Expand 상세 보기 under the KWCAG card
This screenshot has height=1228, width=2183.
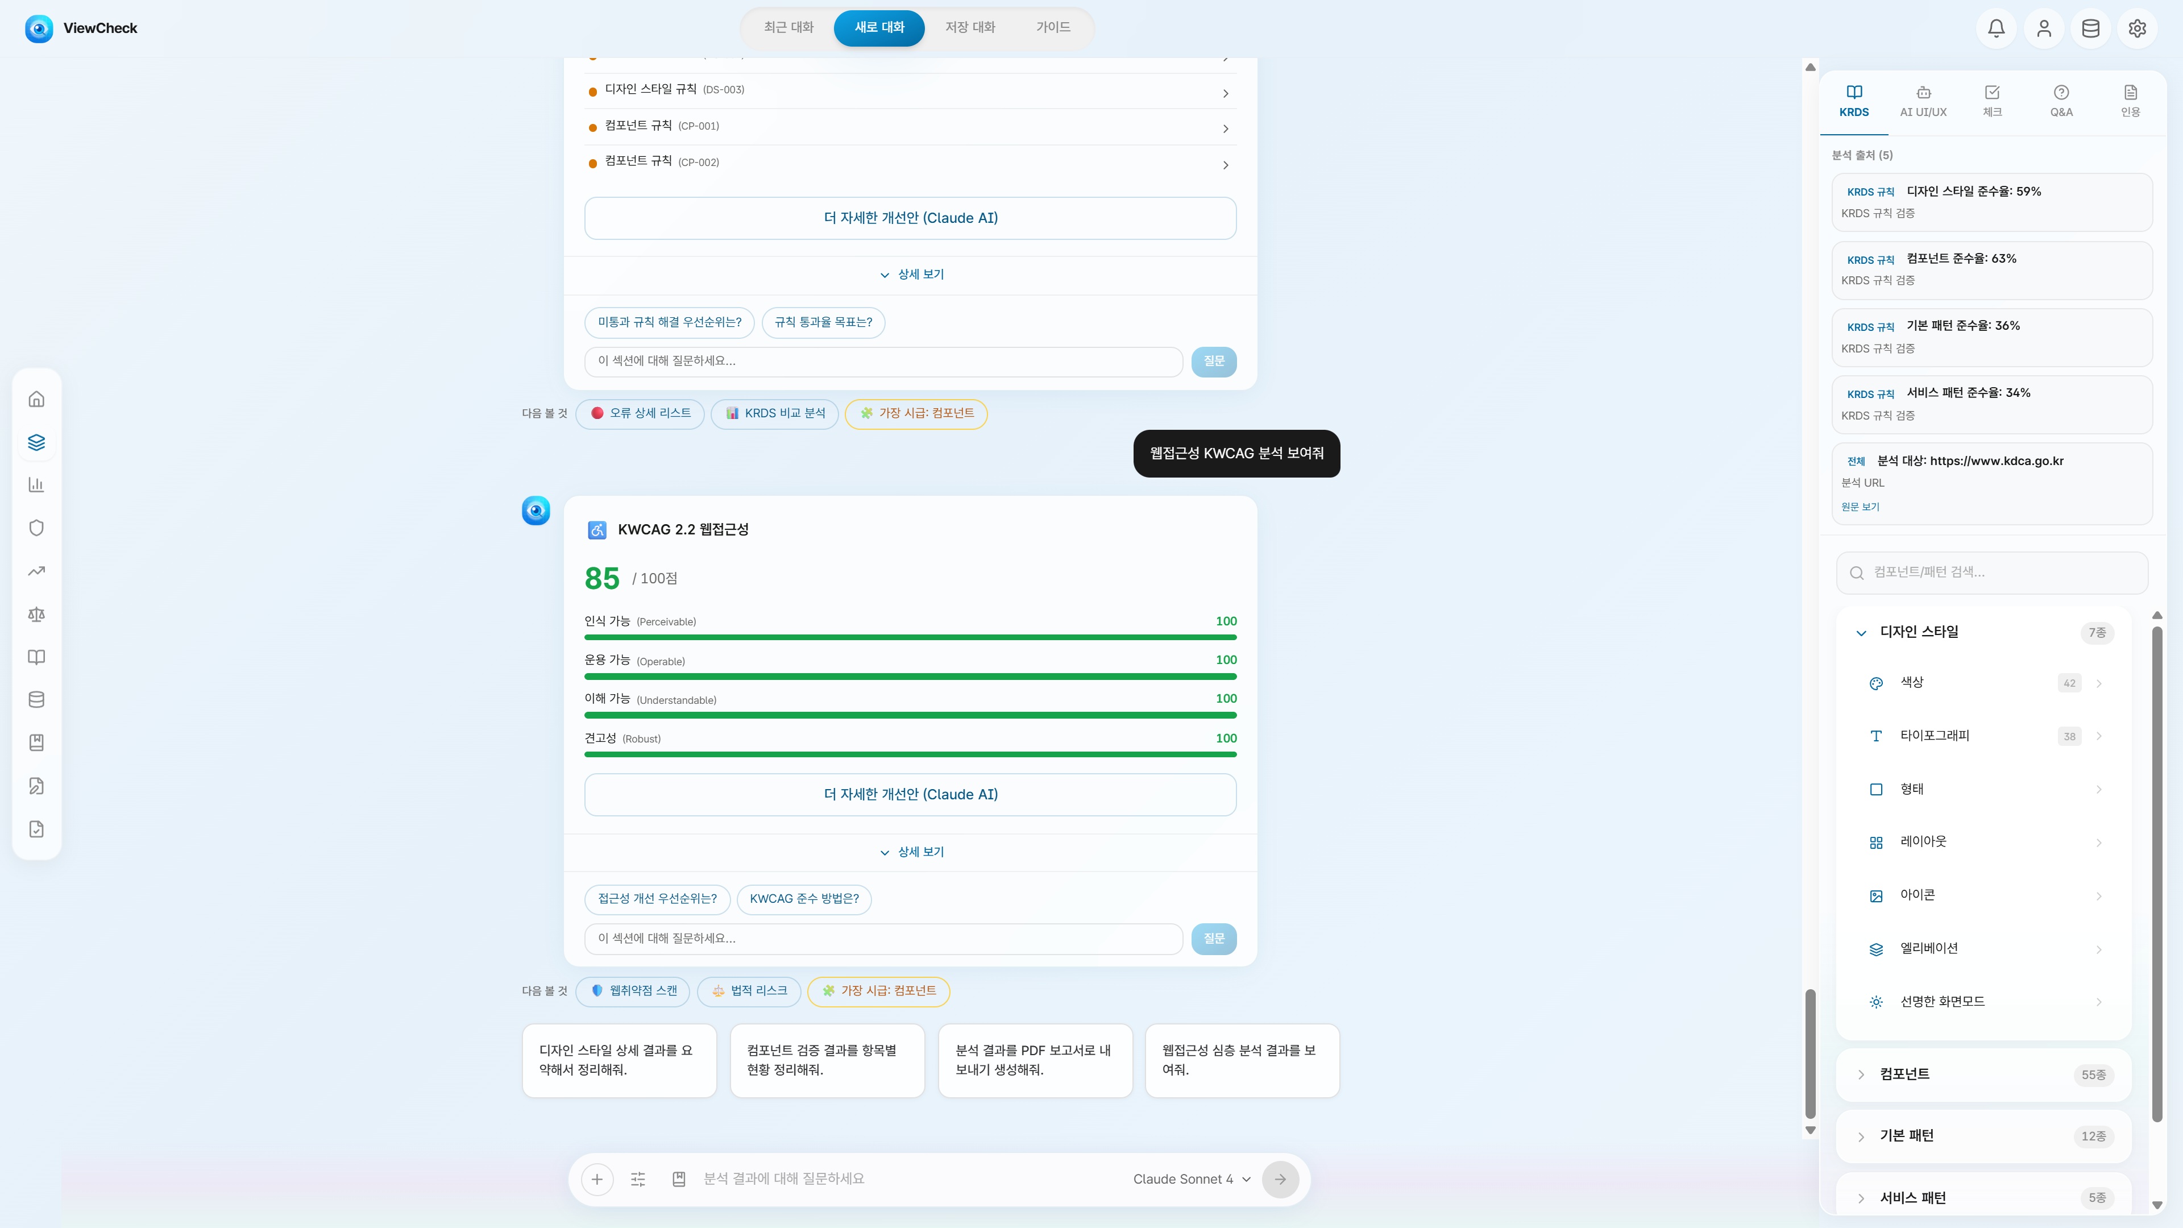click(x=911, y=852)
